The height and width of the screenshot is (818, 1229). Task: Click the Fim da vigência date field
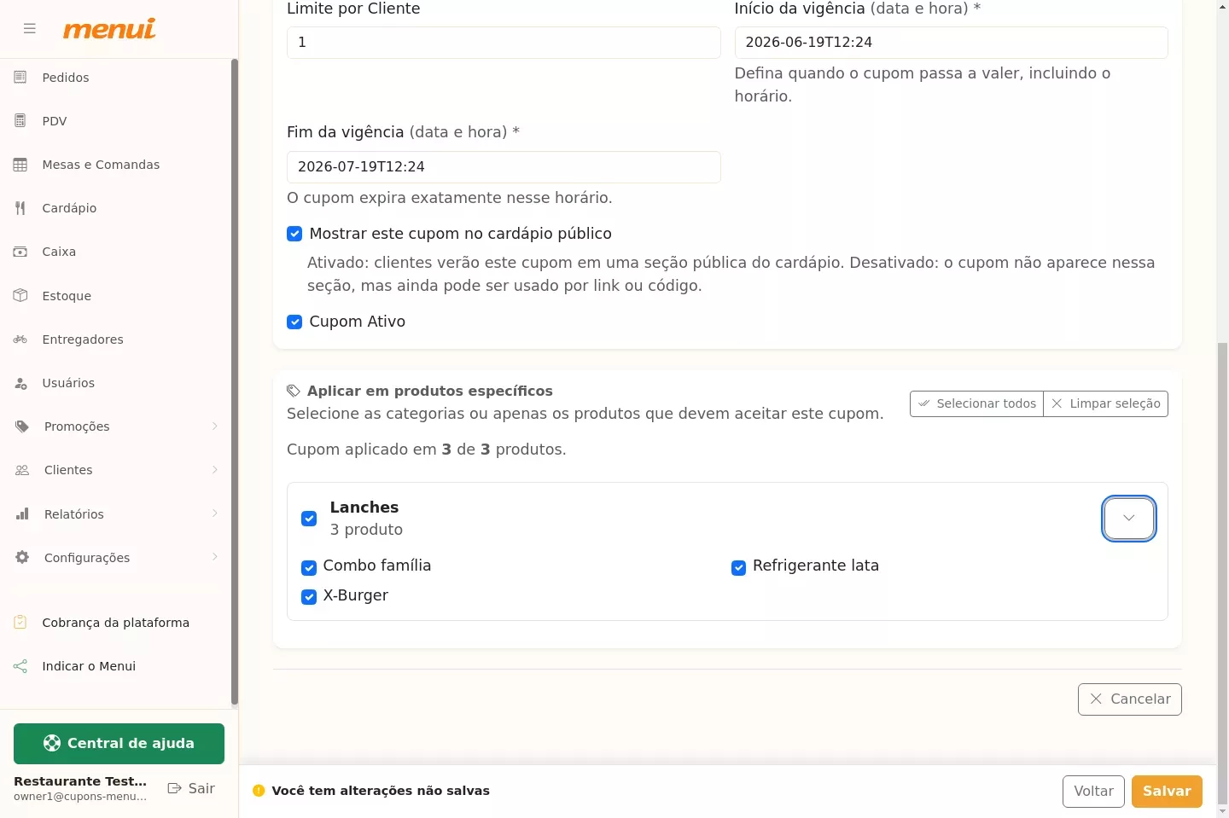point(504,167)
